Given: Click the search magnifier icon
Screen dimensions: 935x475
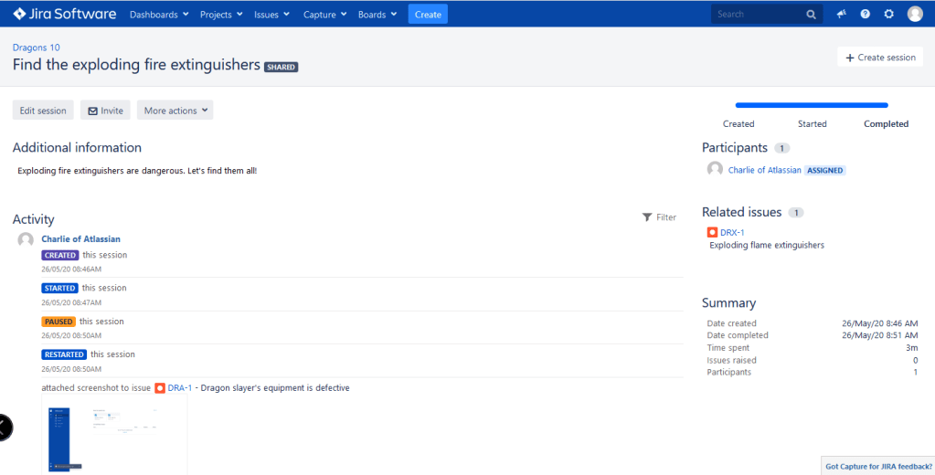Looking at the screenshot, I should (811, 15).
